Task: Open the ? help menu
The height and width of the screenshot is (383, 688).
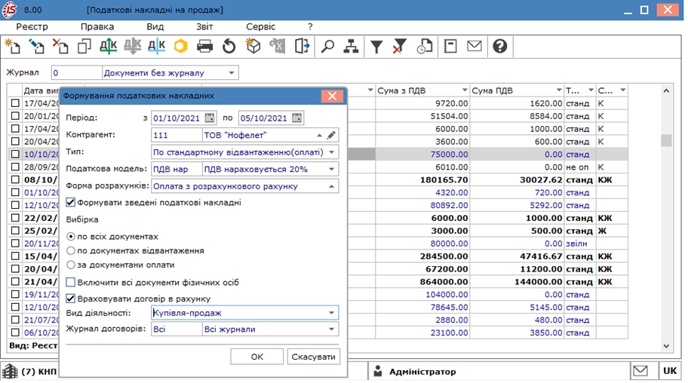Action: point(310,26)
